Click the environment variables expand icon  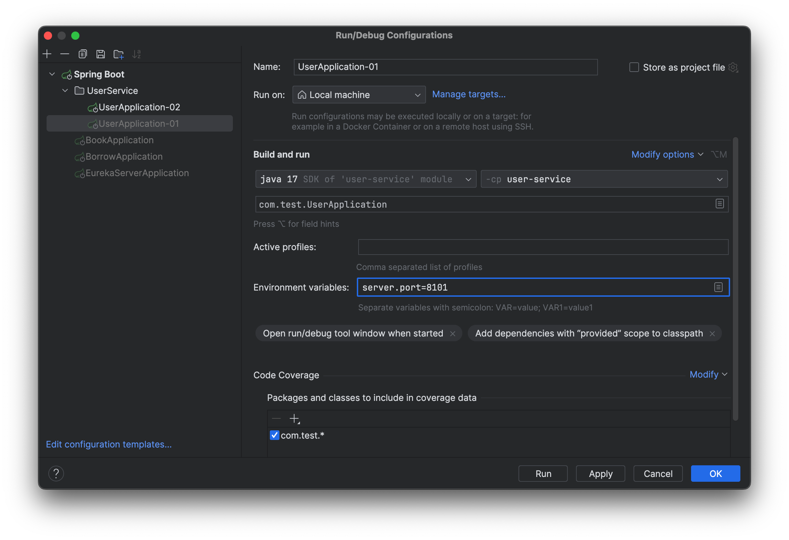point(718,287)
